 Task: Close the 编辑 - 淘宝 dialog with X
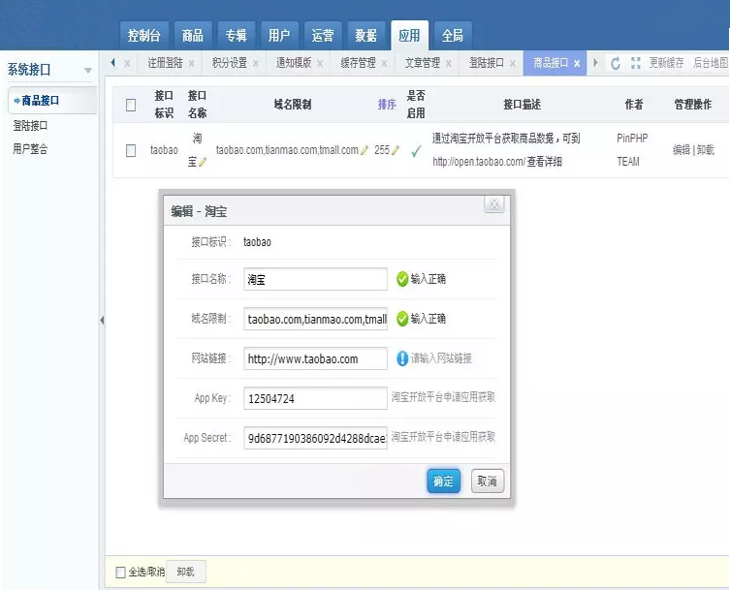point(494,204)
